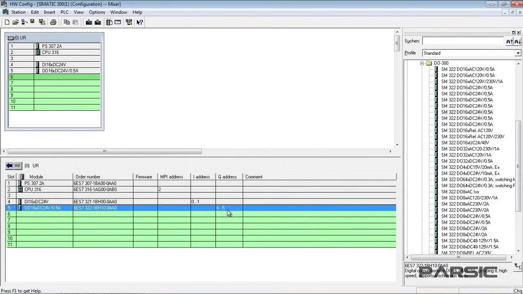Open the Window menu

pyautogui.click(x=118, y=12)
